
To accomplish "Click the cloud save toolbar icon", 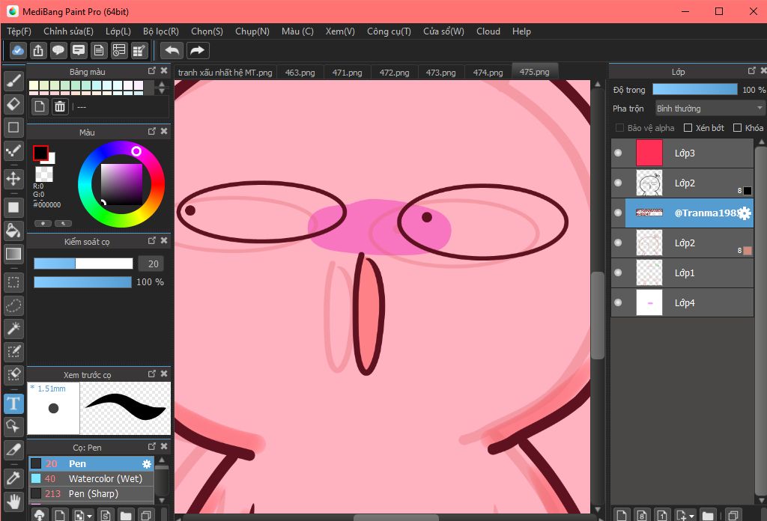I will pos(18,50).
